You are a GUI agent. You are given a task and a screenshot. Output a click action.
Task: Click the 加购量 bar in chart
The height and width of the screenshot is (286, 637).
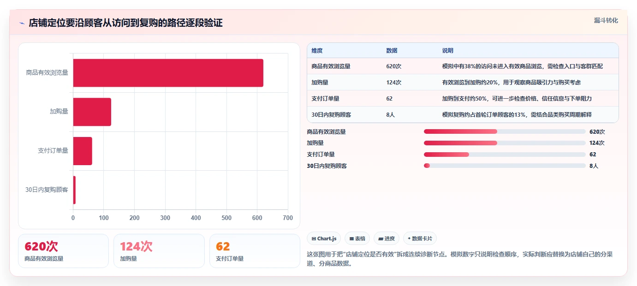click(x=92, y=112)
